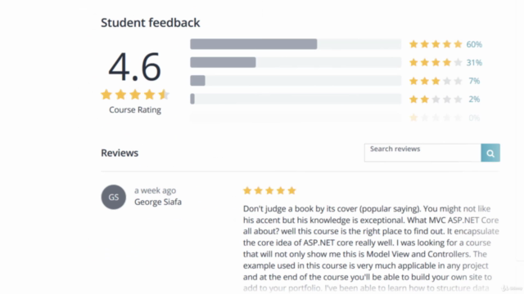524x294 pixels.
Task: Open the GS reviewer avatar
Action: coord(114,197)
